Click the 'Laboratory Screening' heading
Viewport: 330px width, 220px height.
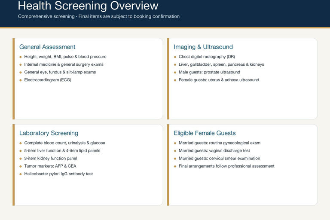click(49, 133)
